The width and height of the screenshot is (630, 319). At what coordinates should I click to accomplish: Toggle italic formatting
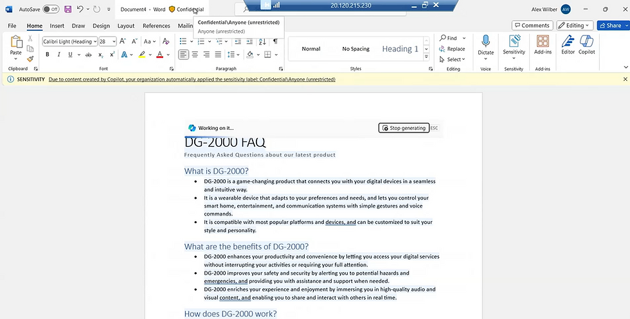point(59,55)
